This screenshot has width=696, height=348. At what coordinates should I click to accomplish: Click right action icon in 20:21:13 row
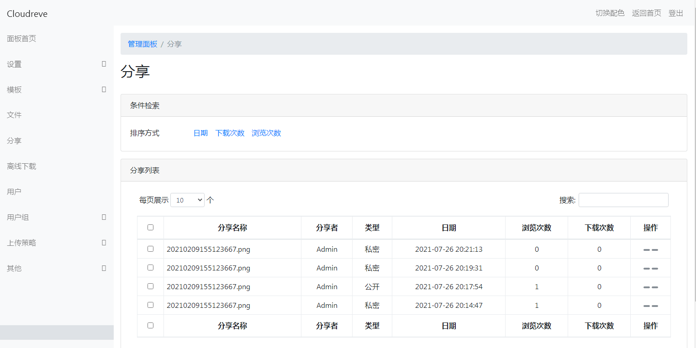[x=655, y=250]
